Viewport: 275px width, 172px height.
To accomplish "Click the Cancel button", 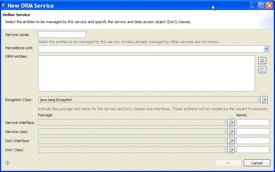I will (257, 163).
